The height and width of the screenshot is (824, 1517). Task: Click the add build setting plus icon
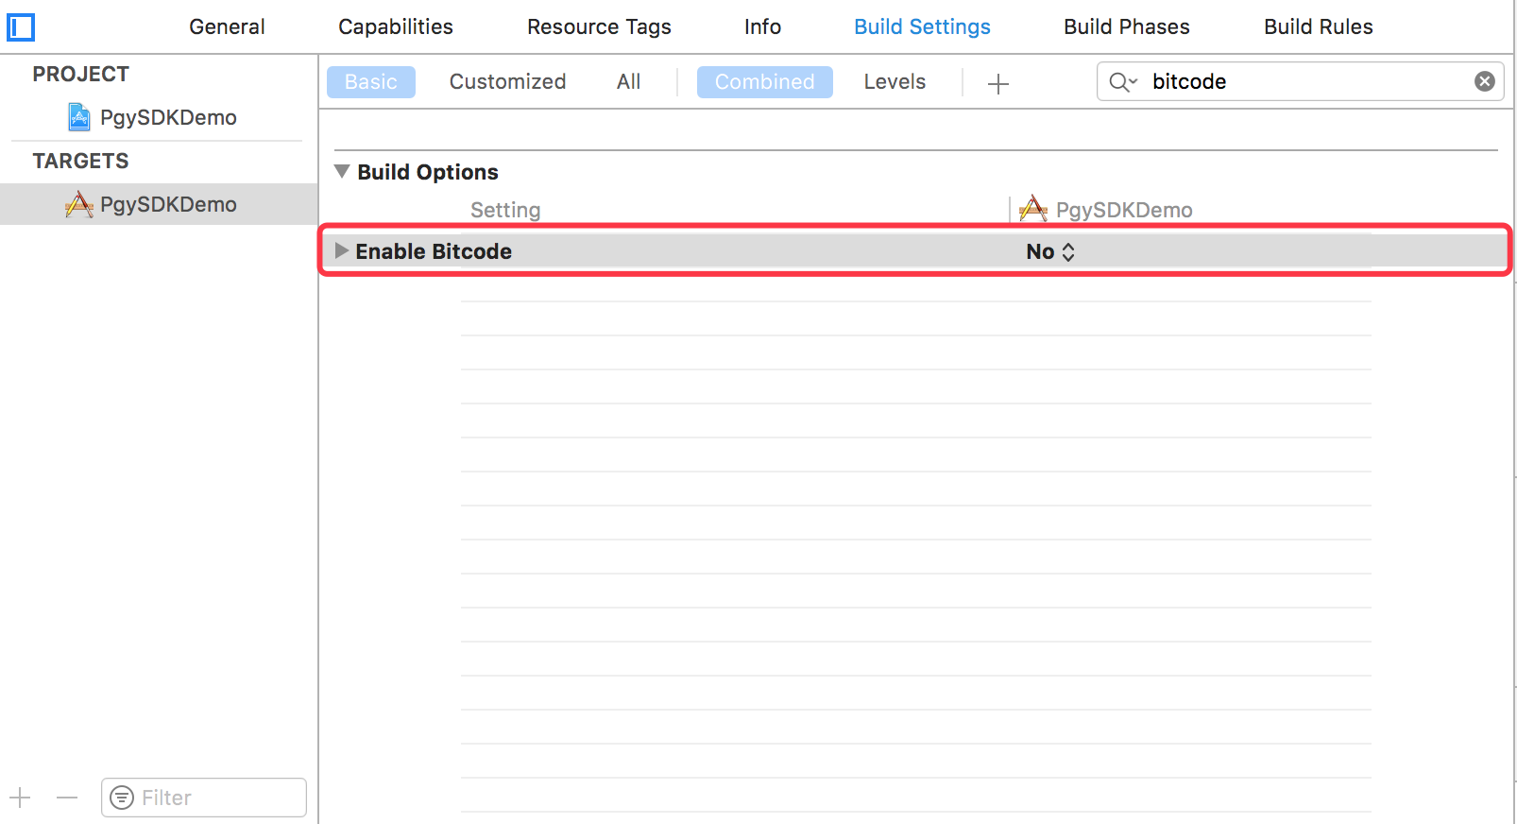(x=997, y=83)
